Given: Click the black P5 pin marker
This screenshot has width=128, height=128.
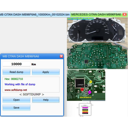Looking at the screenshot, I should click(x=86, y=86).
